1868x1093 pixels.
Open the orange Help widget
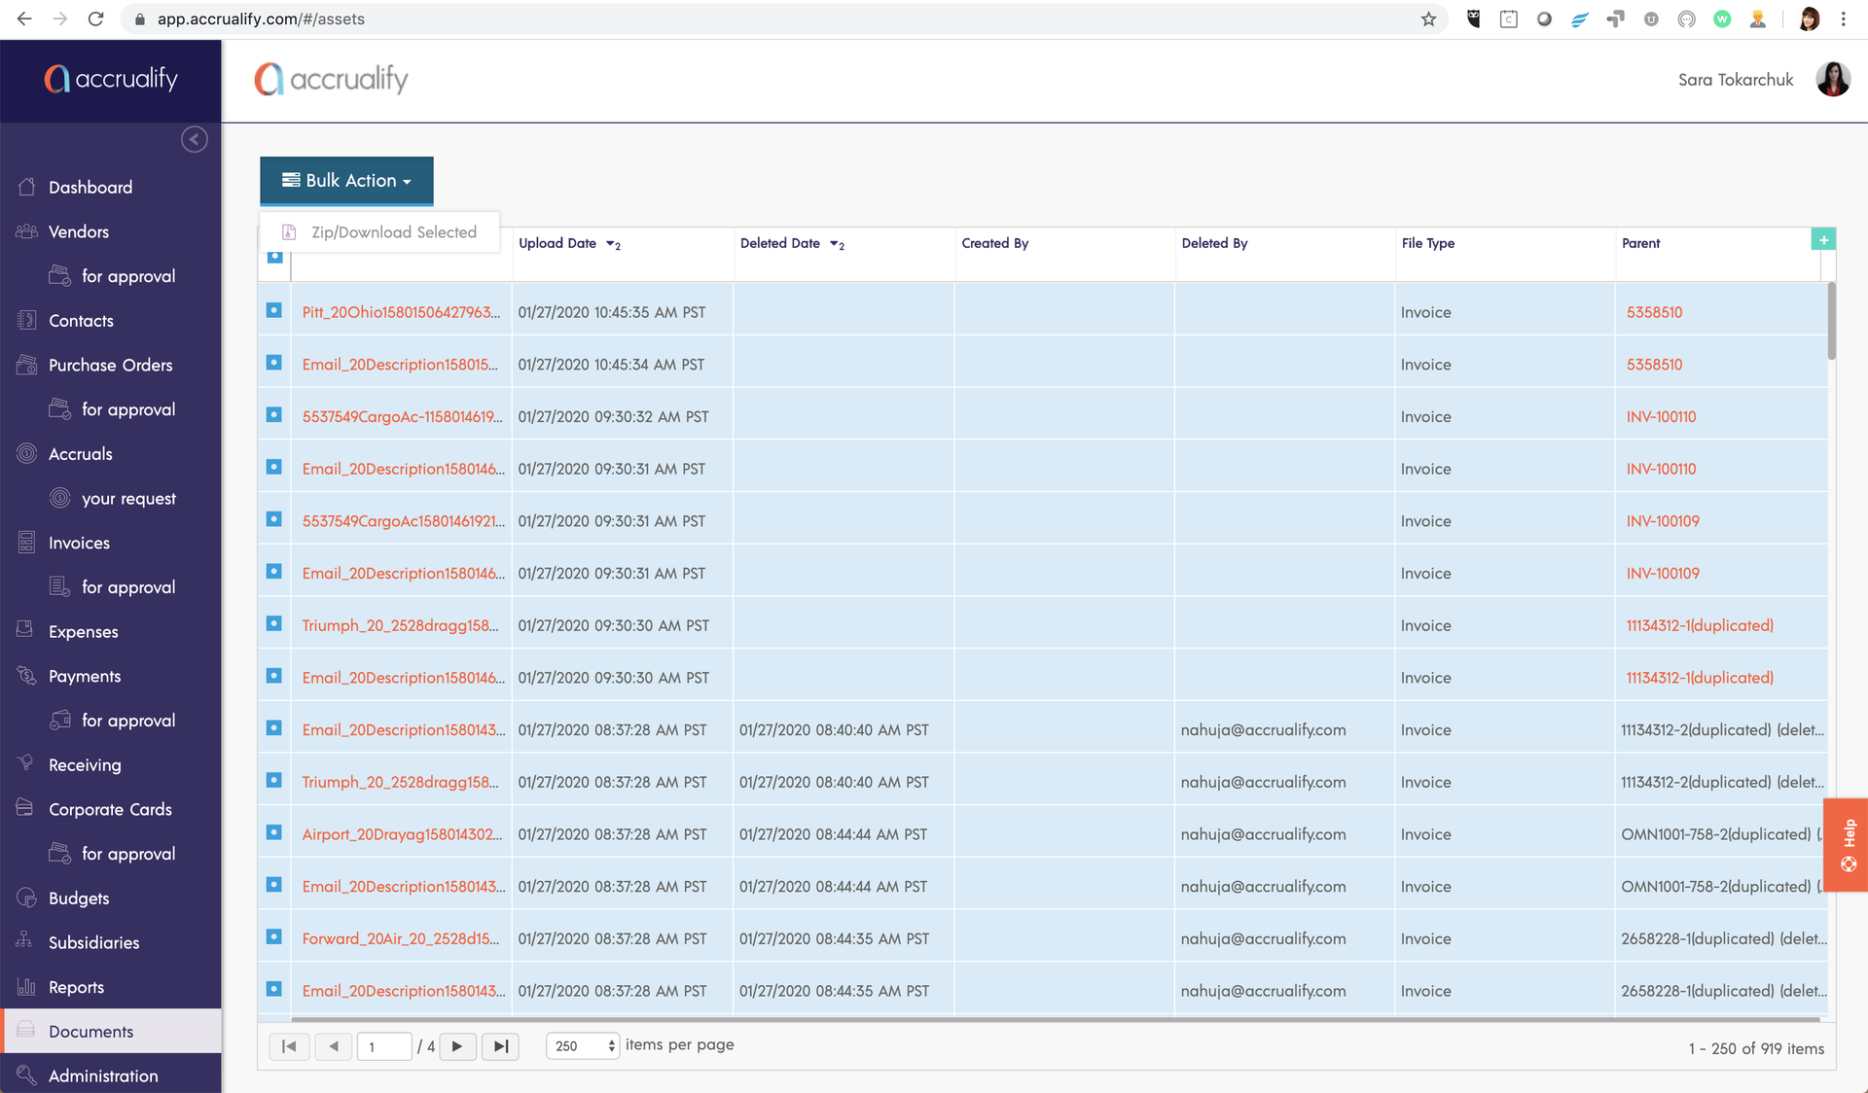coord(1846,845)
